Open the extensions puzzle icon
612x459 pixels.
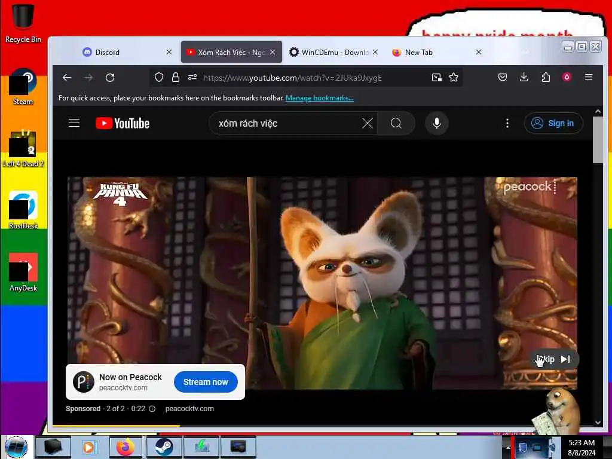(546, 77)
